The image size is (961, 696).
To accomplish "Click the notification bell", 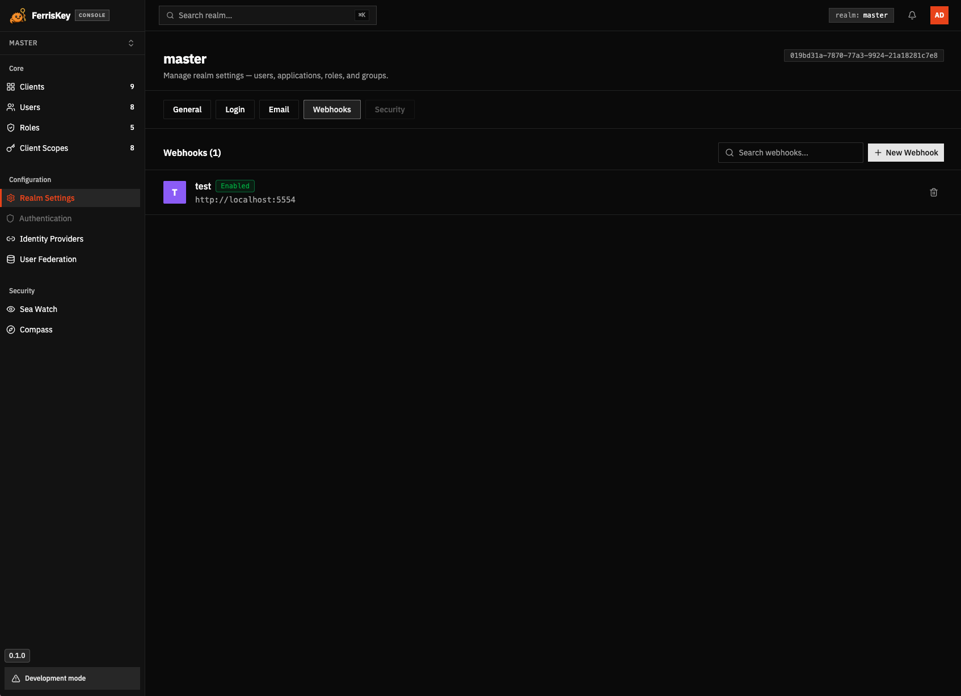I will click(912, 15).
